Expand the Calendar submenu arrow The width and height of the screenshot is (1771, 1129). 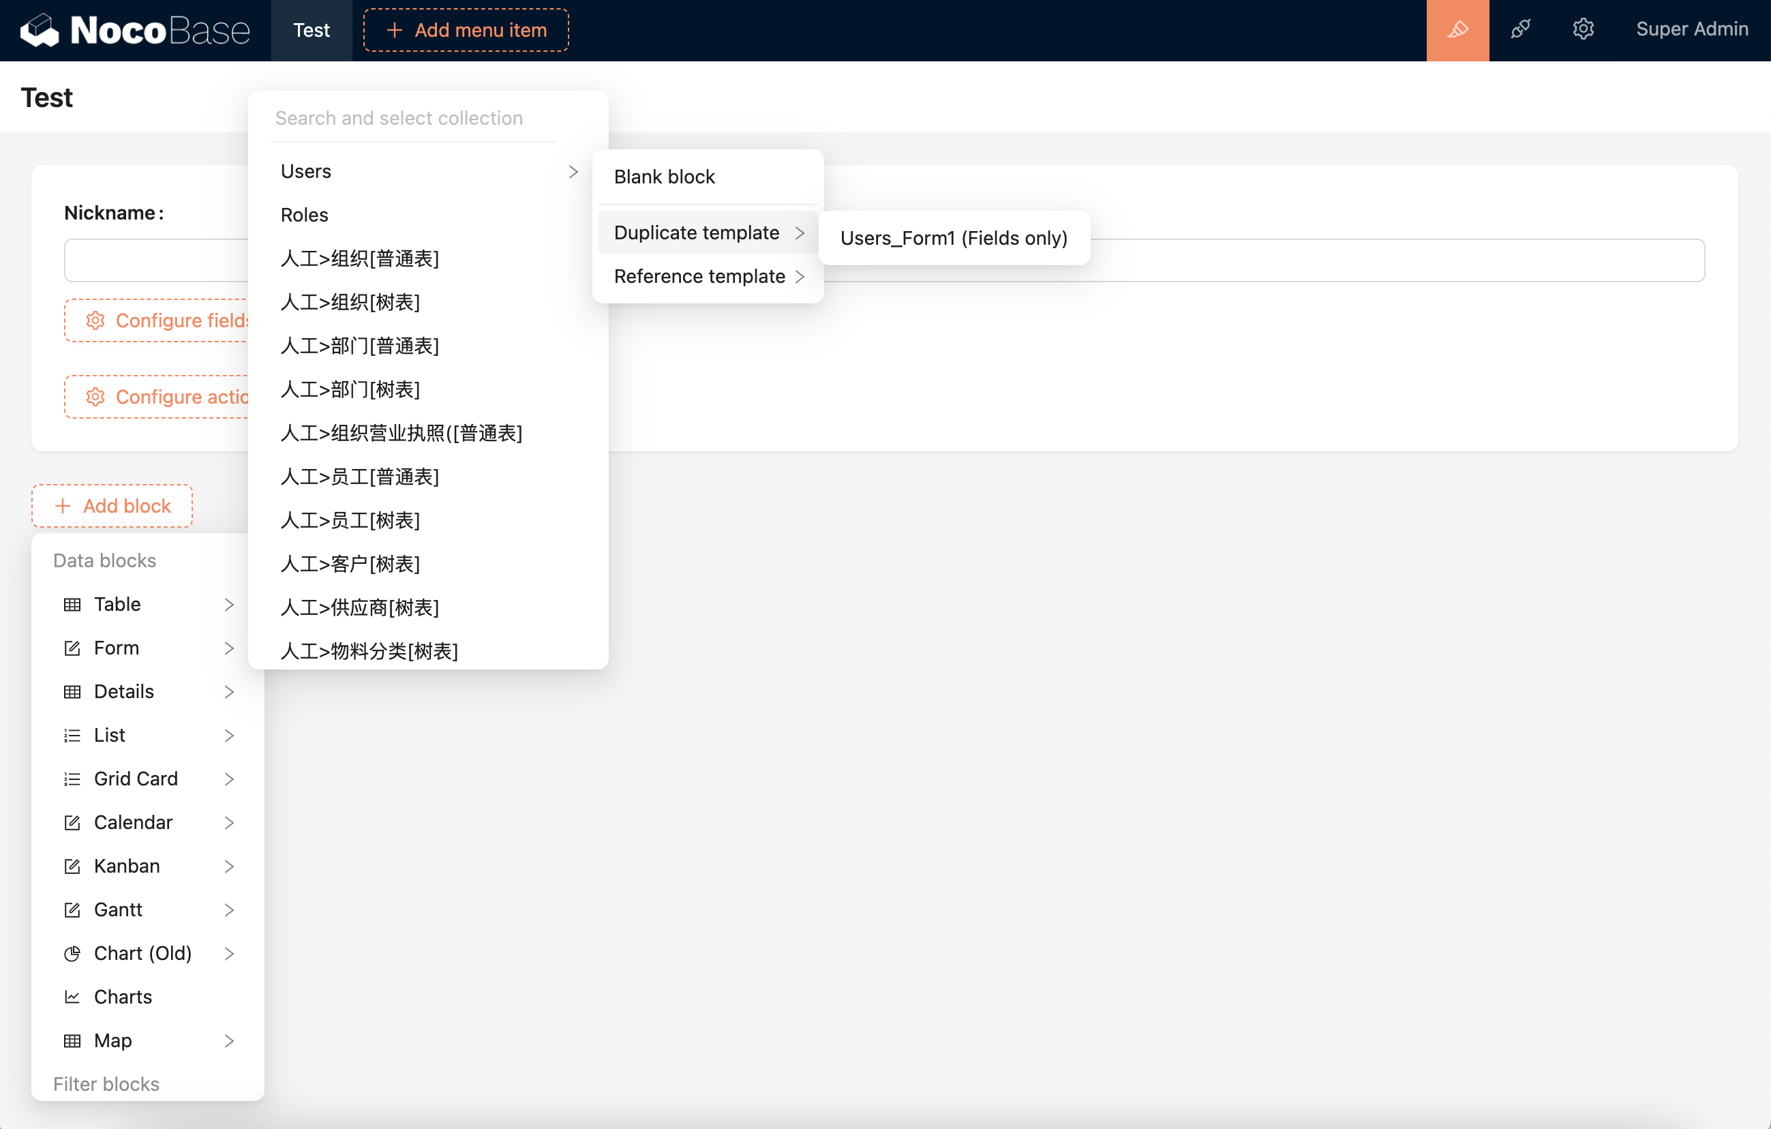point(229,822)
